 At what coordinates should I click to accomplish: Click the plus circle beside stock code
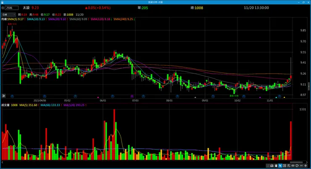(x=3, y=8)
